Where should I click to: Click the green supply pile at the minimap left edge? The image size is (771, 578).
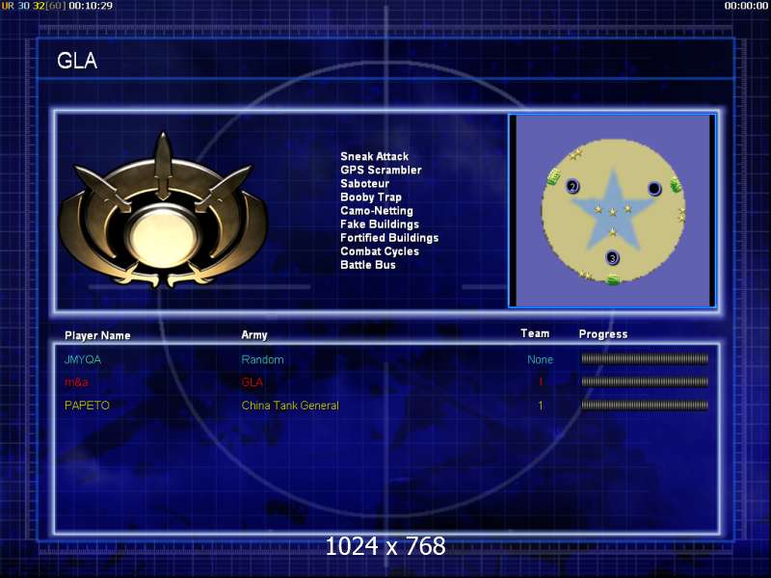pyautogui.click(x=553, y=177)
